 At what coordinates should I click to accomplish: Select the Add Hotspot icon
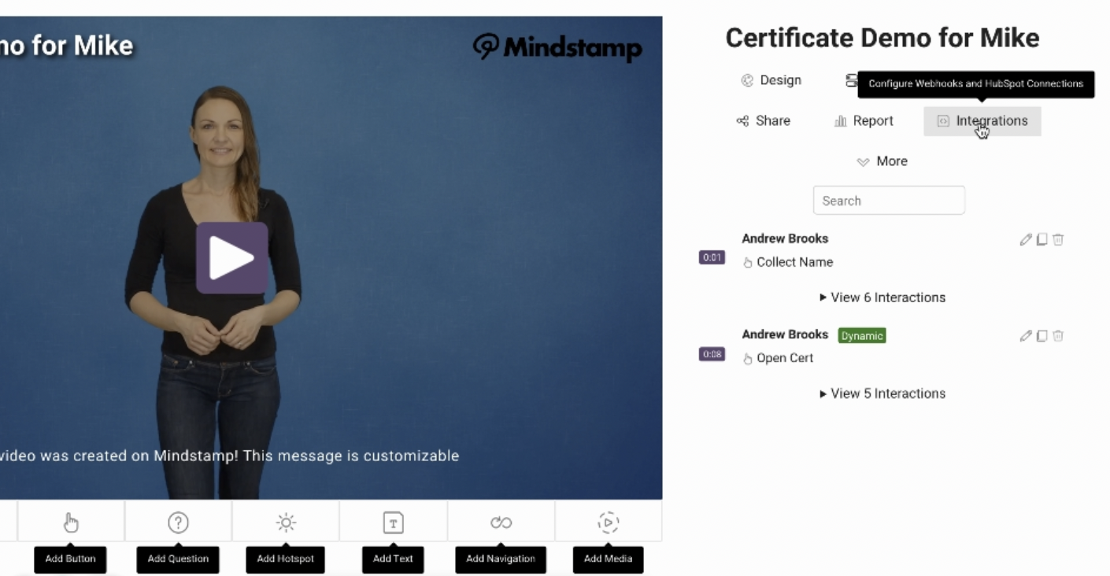[286, 522]
